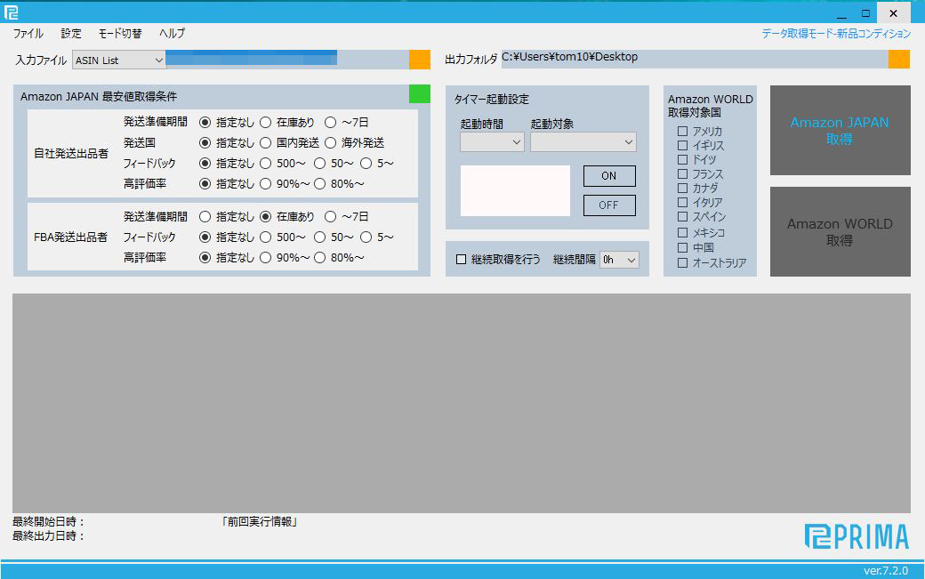The width and height of the screenshot is (925, 579).
Task: Select 90%~ 高評価率 for FBA発送出品者
Action: click(265, 258)
